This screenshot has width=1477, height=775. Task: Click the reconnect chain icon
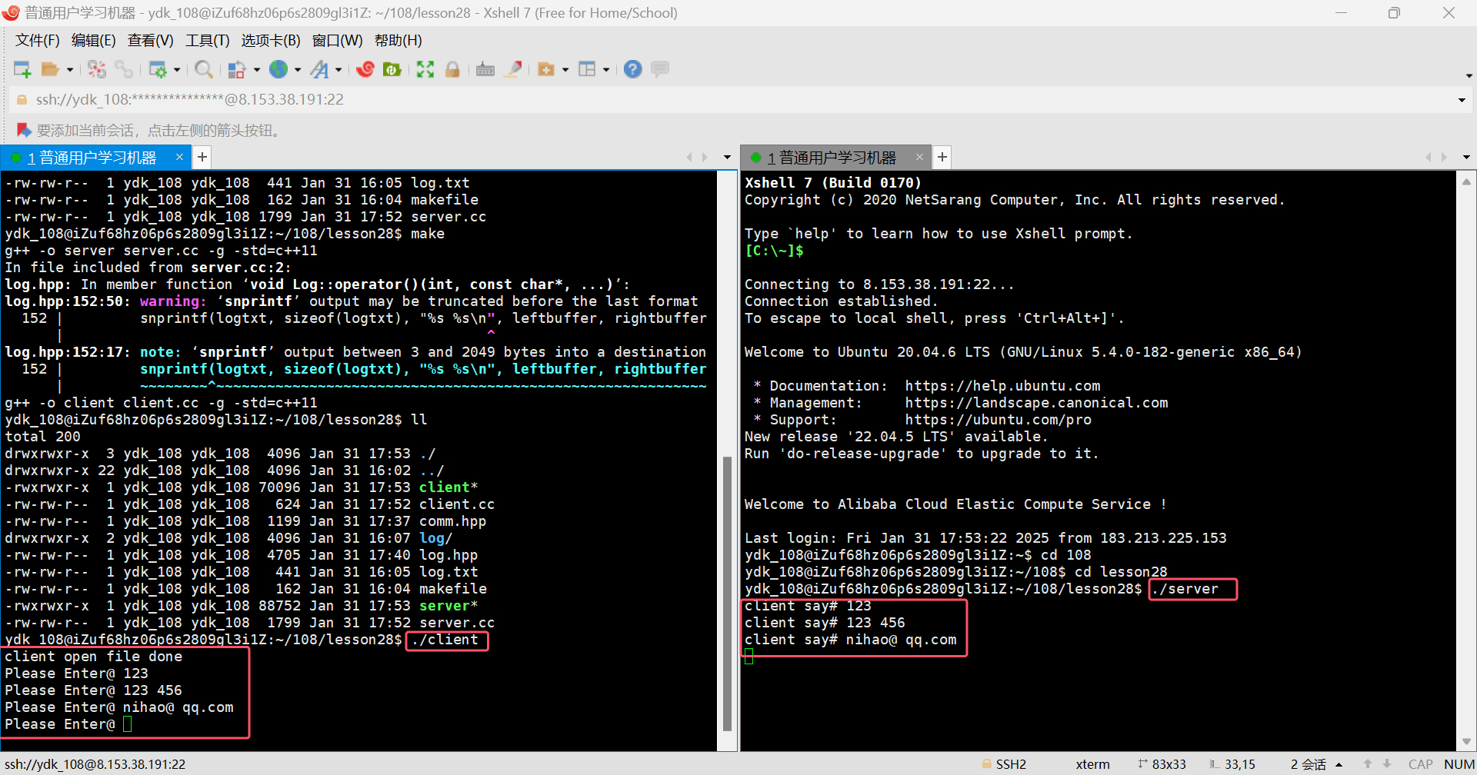[124, 69]
